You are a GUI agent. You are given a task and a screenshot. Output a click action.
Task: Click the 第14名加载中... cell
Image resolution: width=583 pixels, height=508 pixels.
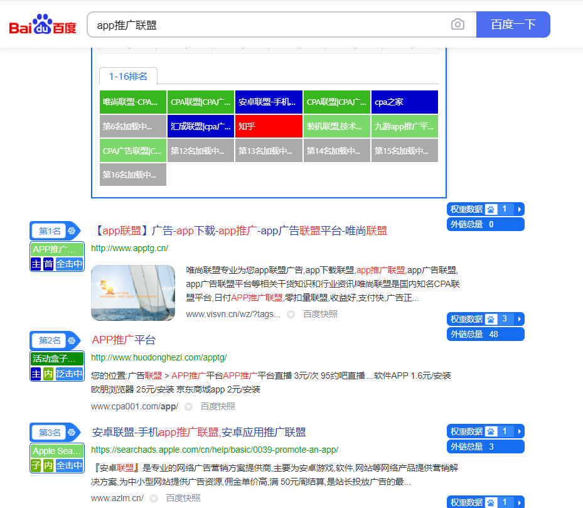(x=337, y=150)
